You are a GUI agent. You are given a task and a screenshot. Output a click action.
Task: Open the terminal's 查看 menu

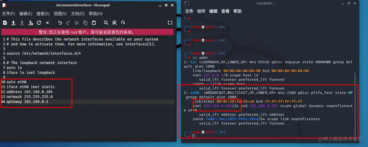[225, 11]
